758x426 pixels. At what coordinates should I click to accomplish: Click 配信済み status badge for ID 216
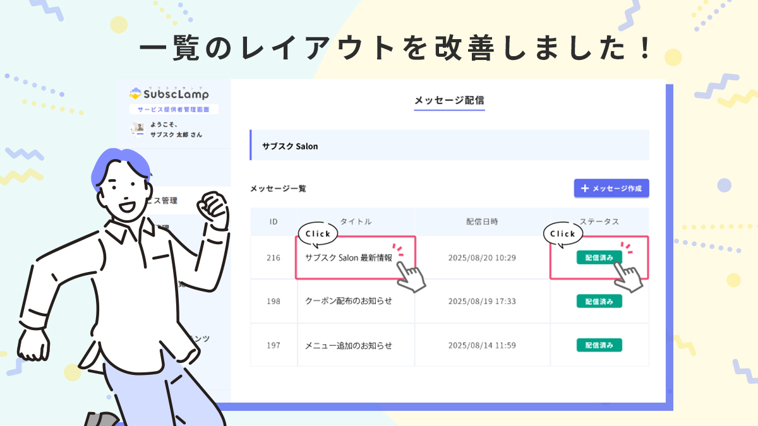point(599,257)
